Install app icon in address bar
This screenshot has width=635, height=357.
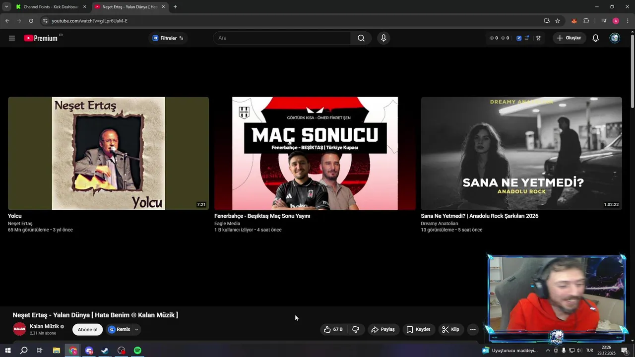click(x=547, y=21)
